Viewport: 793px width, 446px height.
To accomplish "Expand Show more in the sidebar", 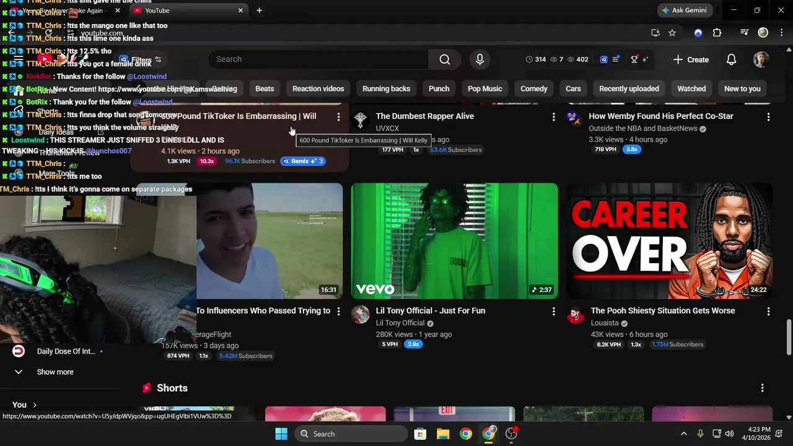I will (x=55, y=372).
